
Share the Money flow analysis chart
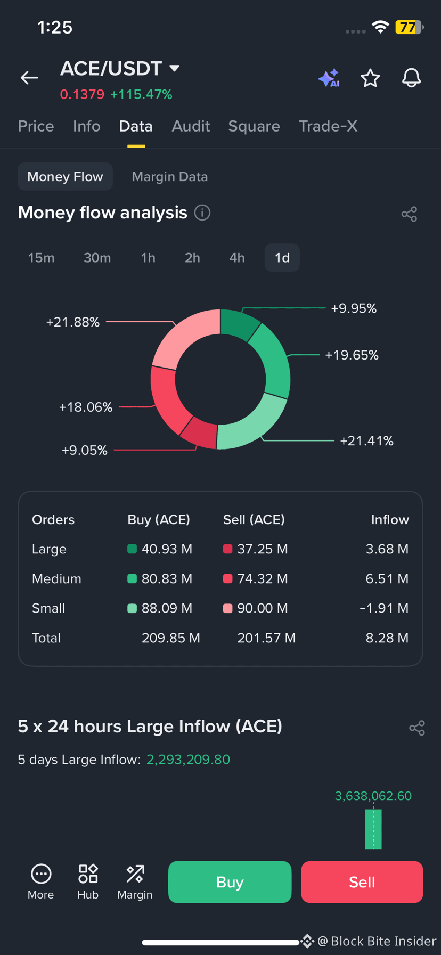[409, 214]
